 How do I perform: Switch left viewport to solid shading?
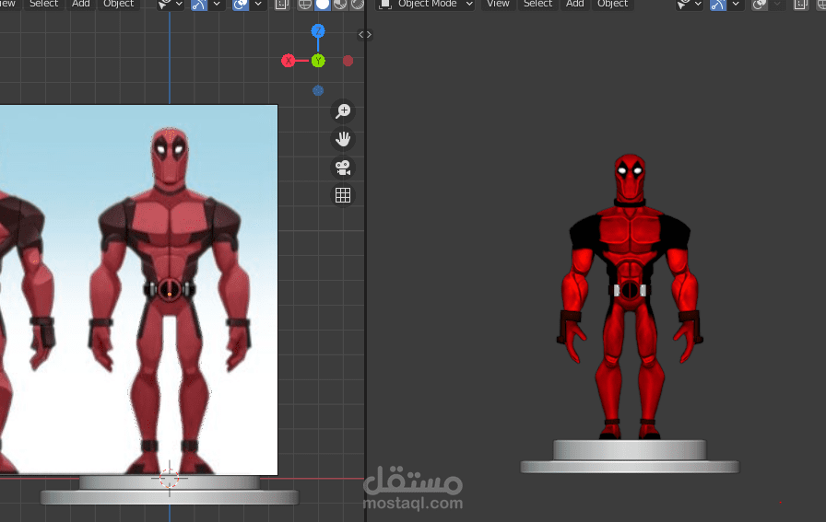pos(322,5)
